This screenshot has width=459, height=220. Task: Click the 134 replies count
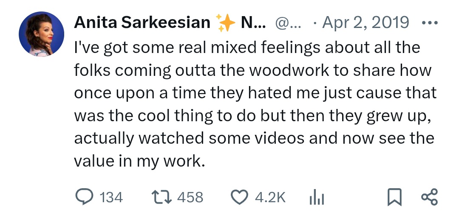(x=111, y=197)
